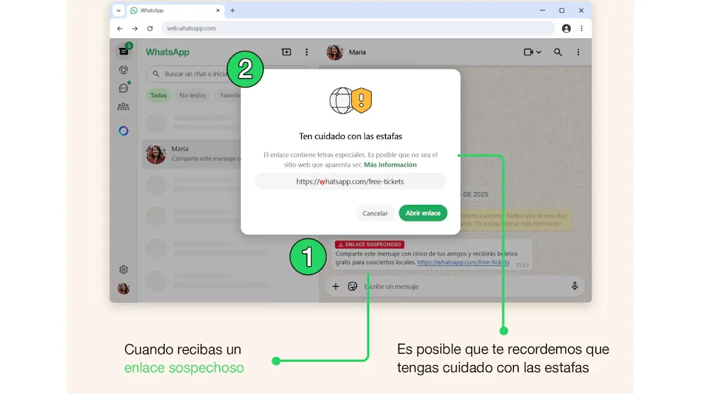Open your profile picture in the sidebar
This screenshot has width=701, height=394.
[124, 289]
